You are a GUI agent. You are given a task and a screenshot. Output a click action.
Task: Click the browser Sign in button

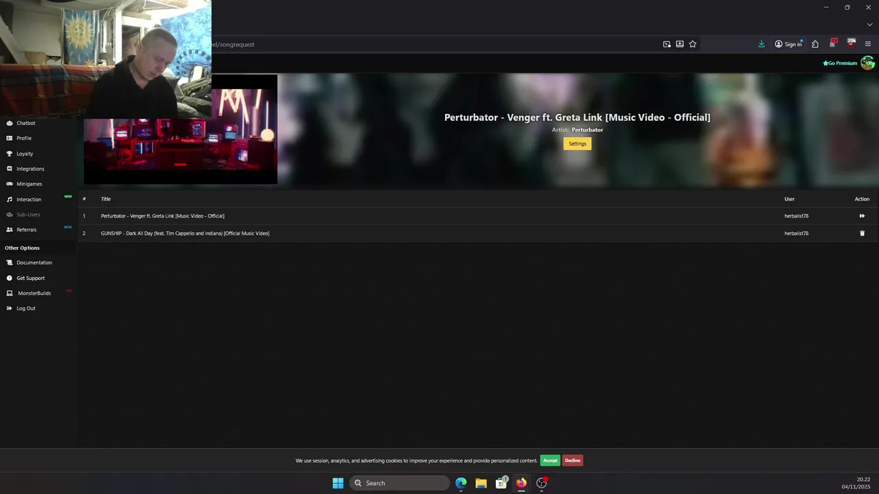[788, 44]
